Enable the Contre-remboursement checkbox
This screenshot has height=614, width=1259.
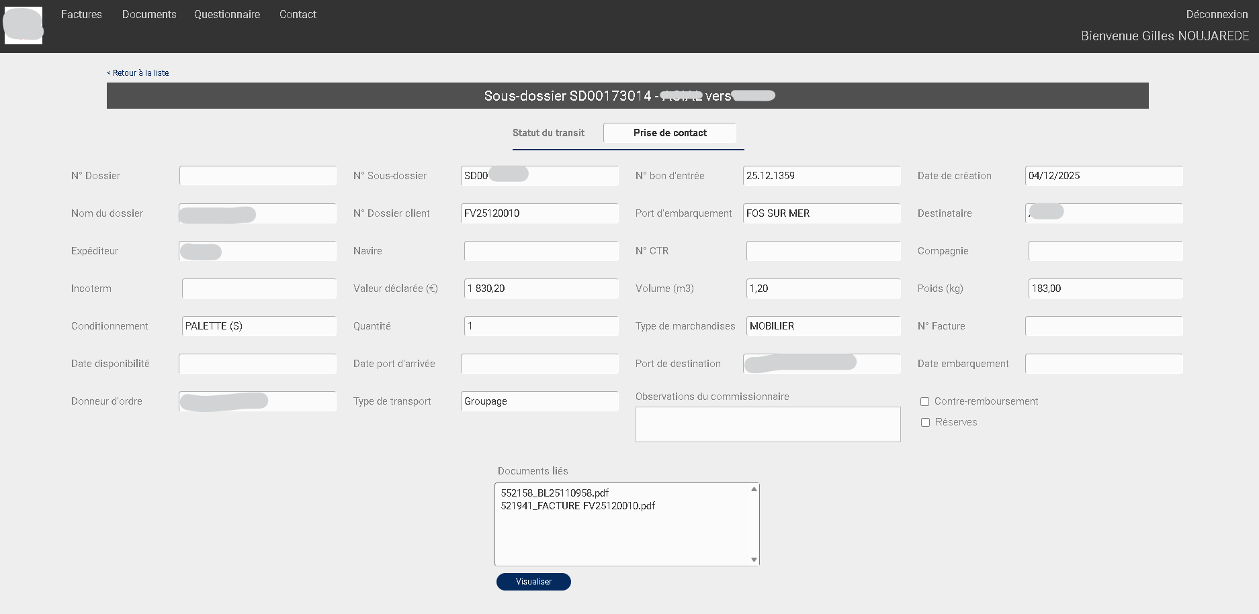[x=925, y=401]
